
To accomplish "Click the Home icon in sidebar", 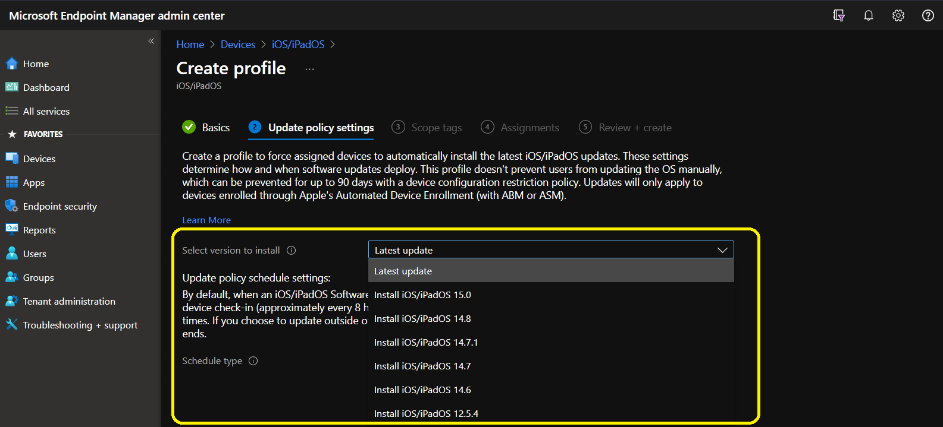I will point(12,64).
